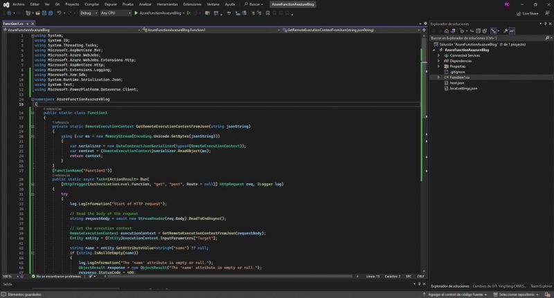Open the Any CPU platform dropdown
The image size is (554, 298).
click(116, 13)
